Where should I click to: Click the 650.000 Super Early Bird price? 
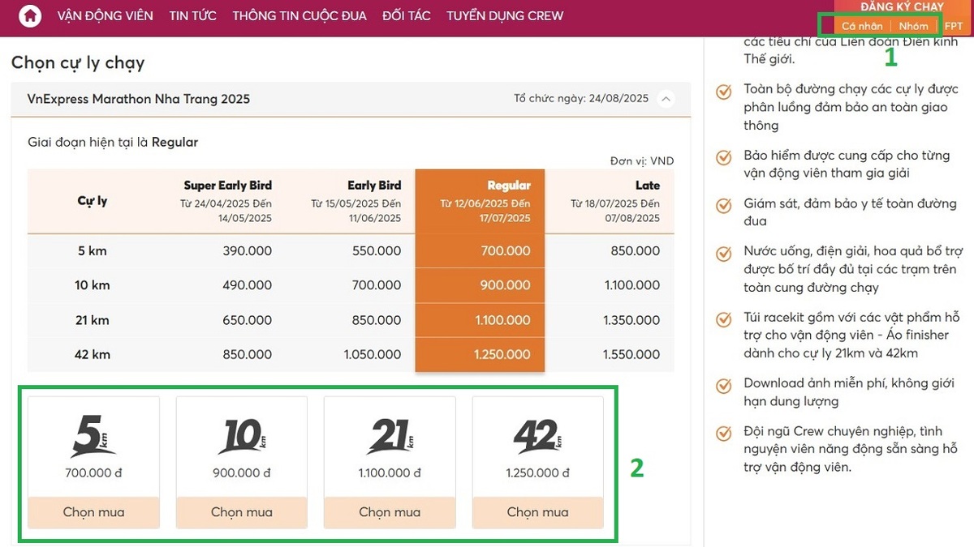point(248,320)
